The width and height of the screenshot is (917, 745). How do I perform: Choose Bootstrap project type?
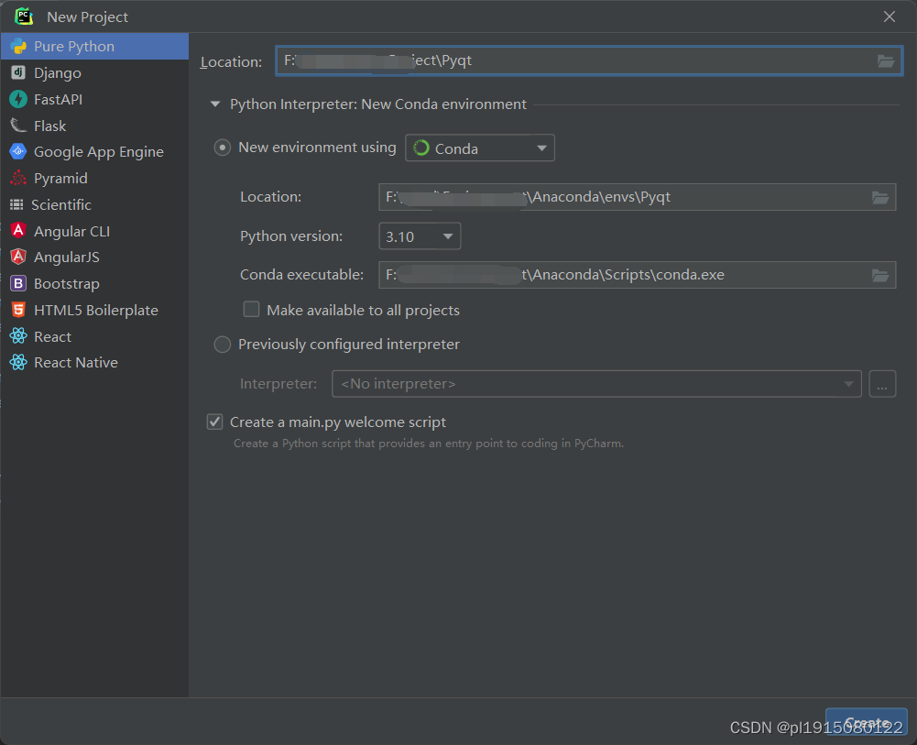(94, 283)
